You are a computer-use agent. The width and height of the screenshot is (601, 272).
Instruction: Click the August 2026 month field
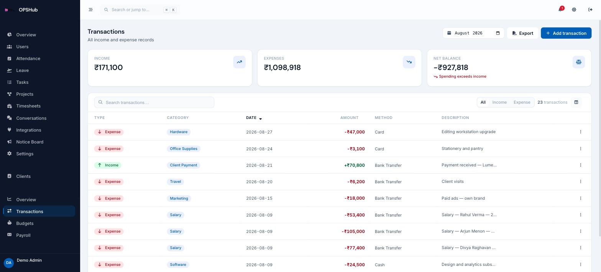[x=473, y=33]
